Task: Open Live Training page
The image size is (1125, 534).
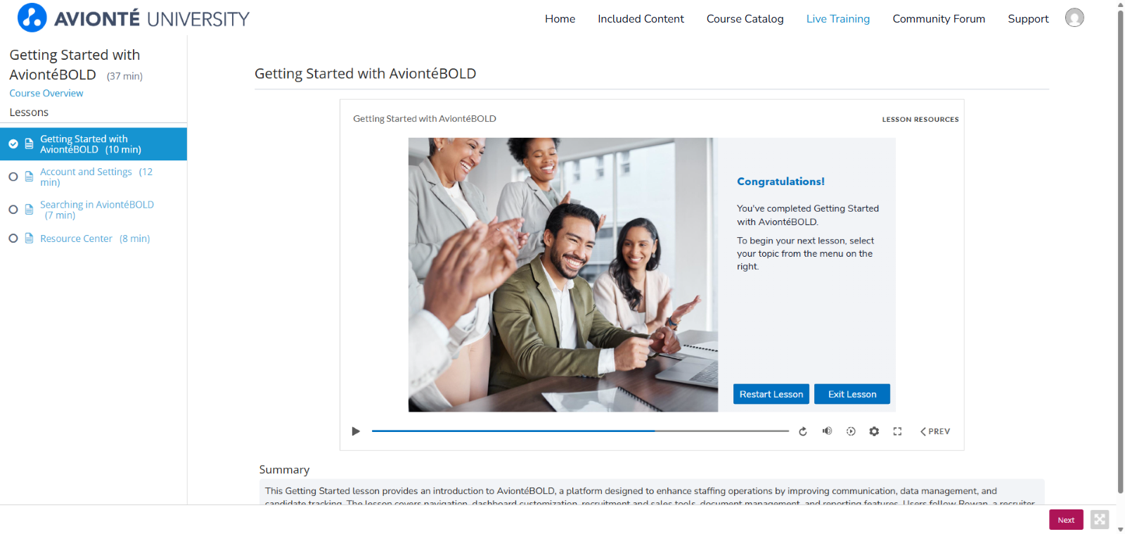Action: 837,19
